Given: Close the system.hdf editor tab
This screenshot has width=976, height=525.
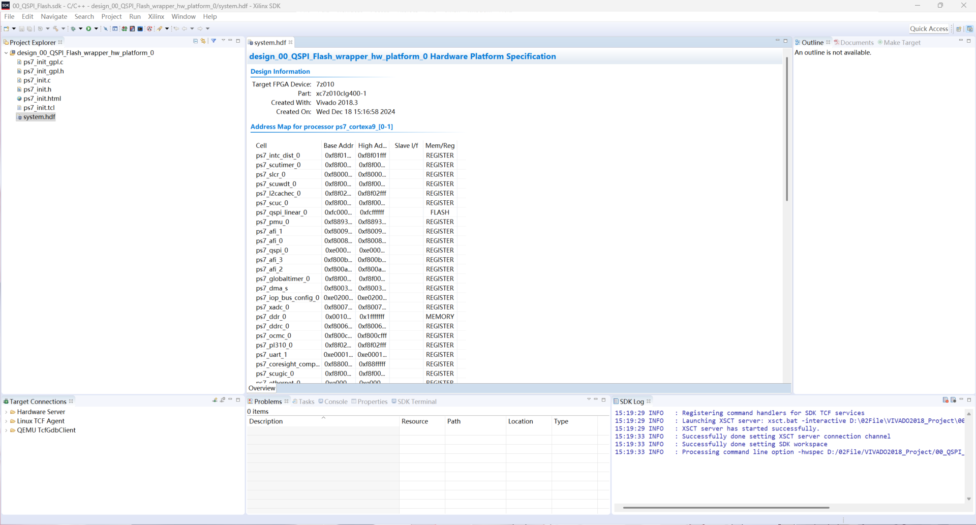Looking at the screenshot, I should (x=291, y=43).
